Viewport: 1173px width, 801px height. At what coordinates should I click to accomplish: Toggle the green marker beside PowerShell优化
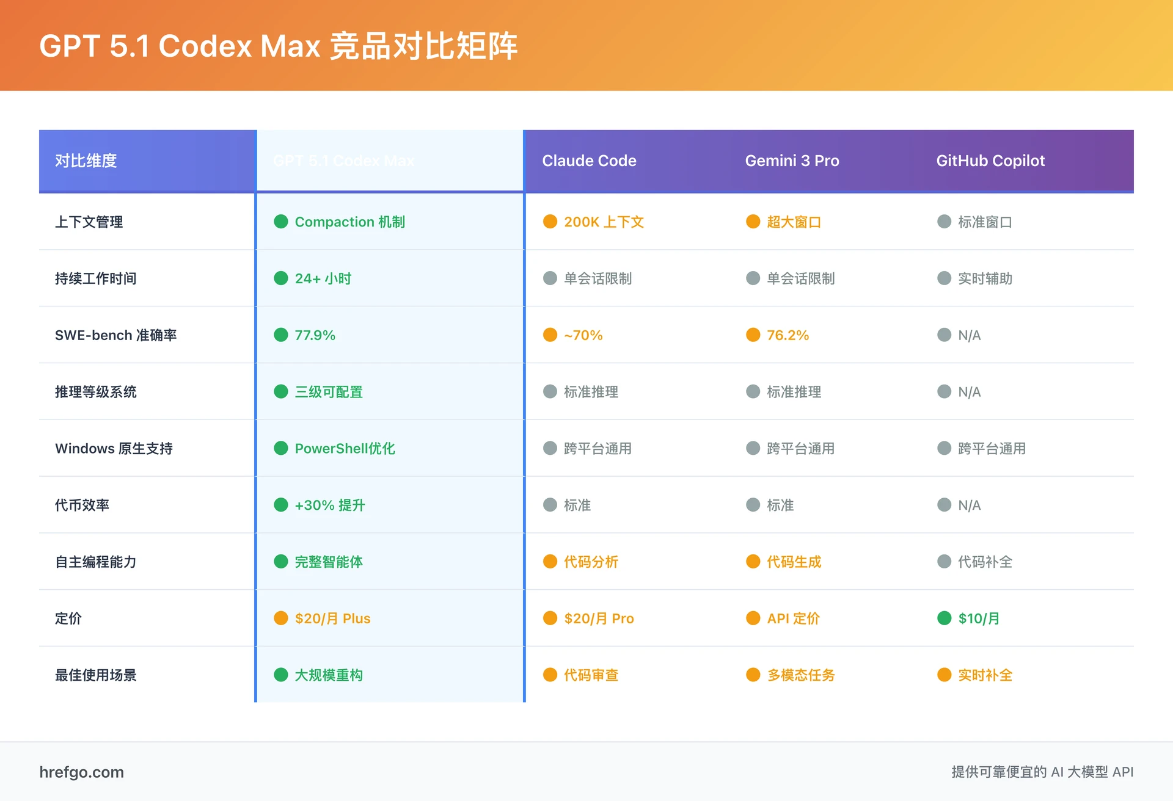coord(280,448)
